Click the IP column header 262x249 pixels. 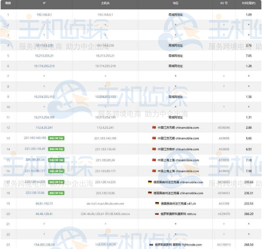44,3
